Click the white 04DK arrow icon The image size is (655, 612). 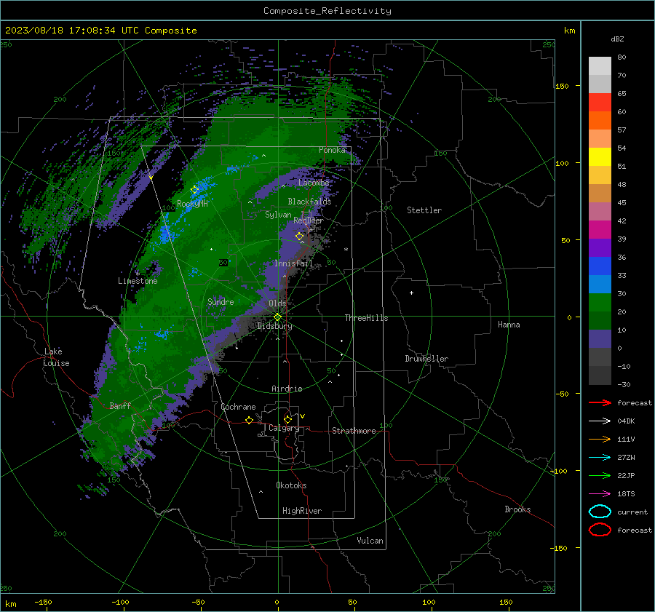click(600, 421)
